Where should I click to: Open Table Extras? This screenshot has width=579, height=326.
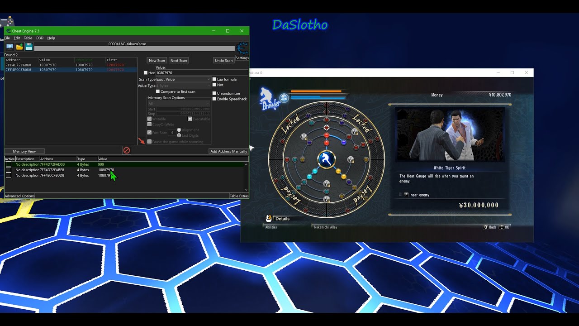[x=239, y=196]
